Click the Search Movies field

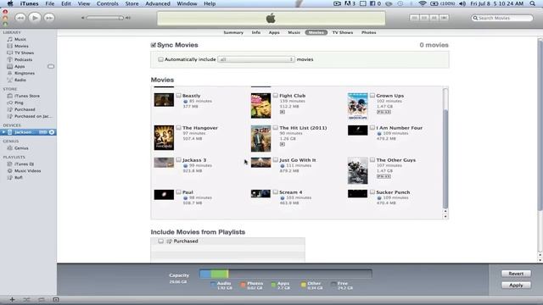point(502,18)
